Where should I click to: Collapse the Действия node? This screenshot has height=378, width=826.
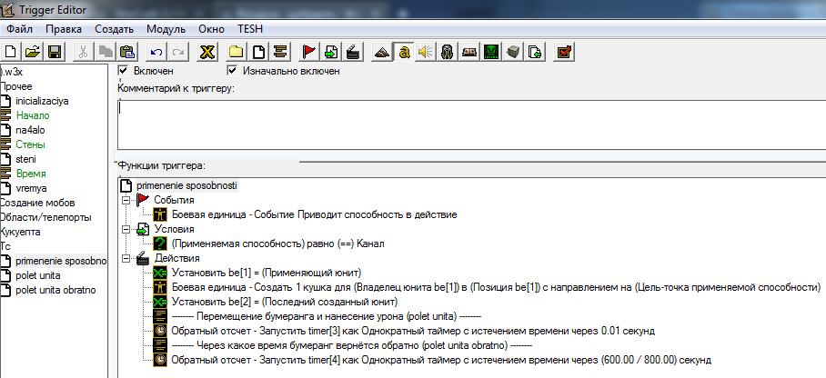click(x=126, y=258)
